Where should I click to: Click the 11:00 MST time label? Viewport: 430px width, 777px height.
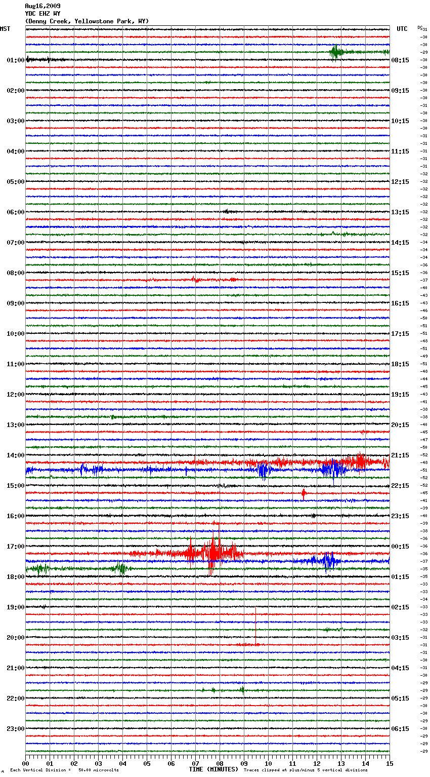click(x=16, y=364)
